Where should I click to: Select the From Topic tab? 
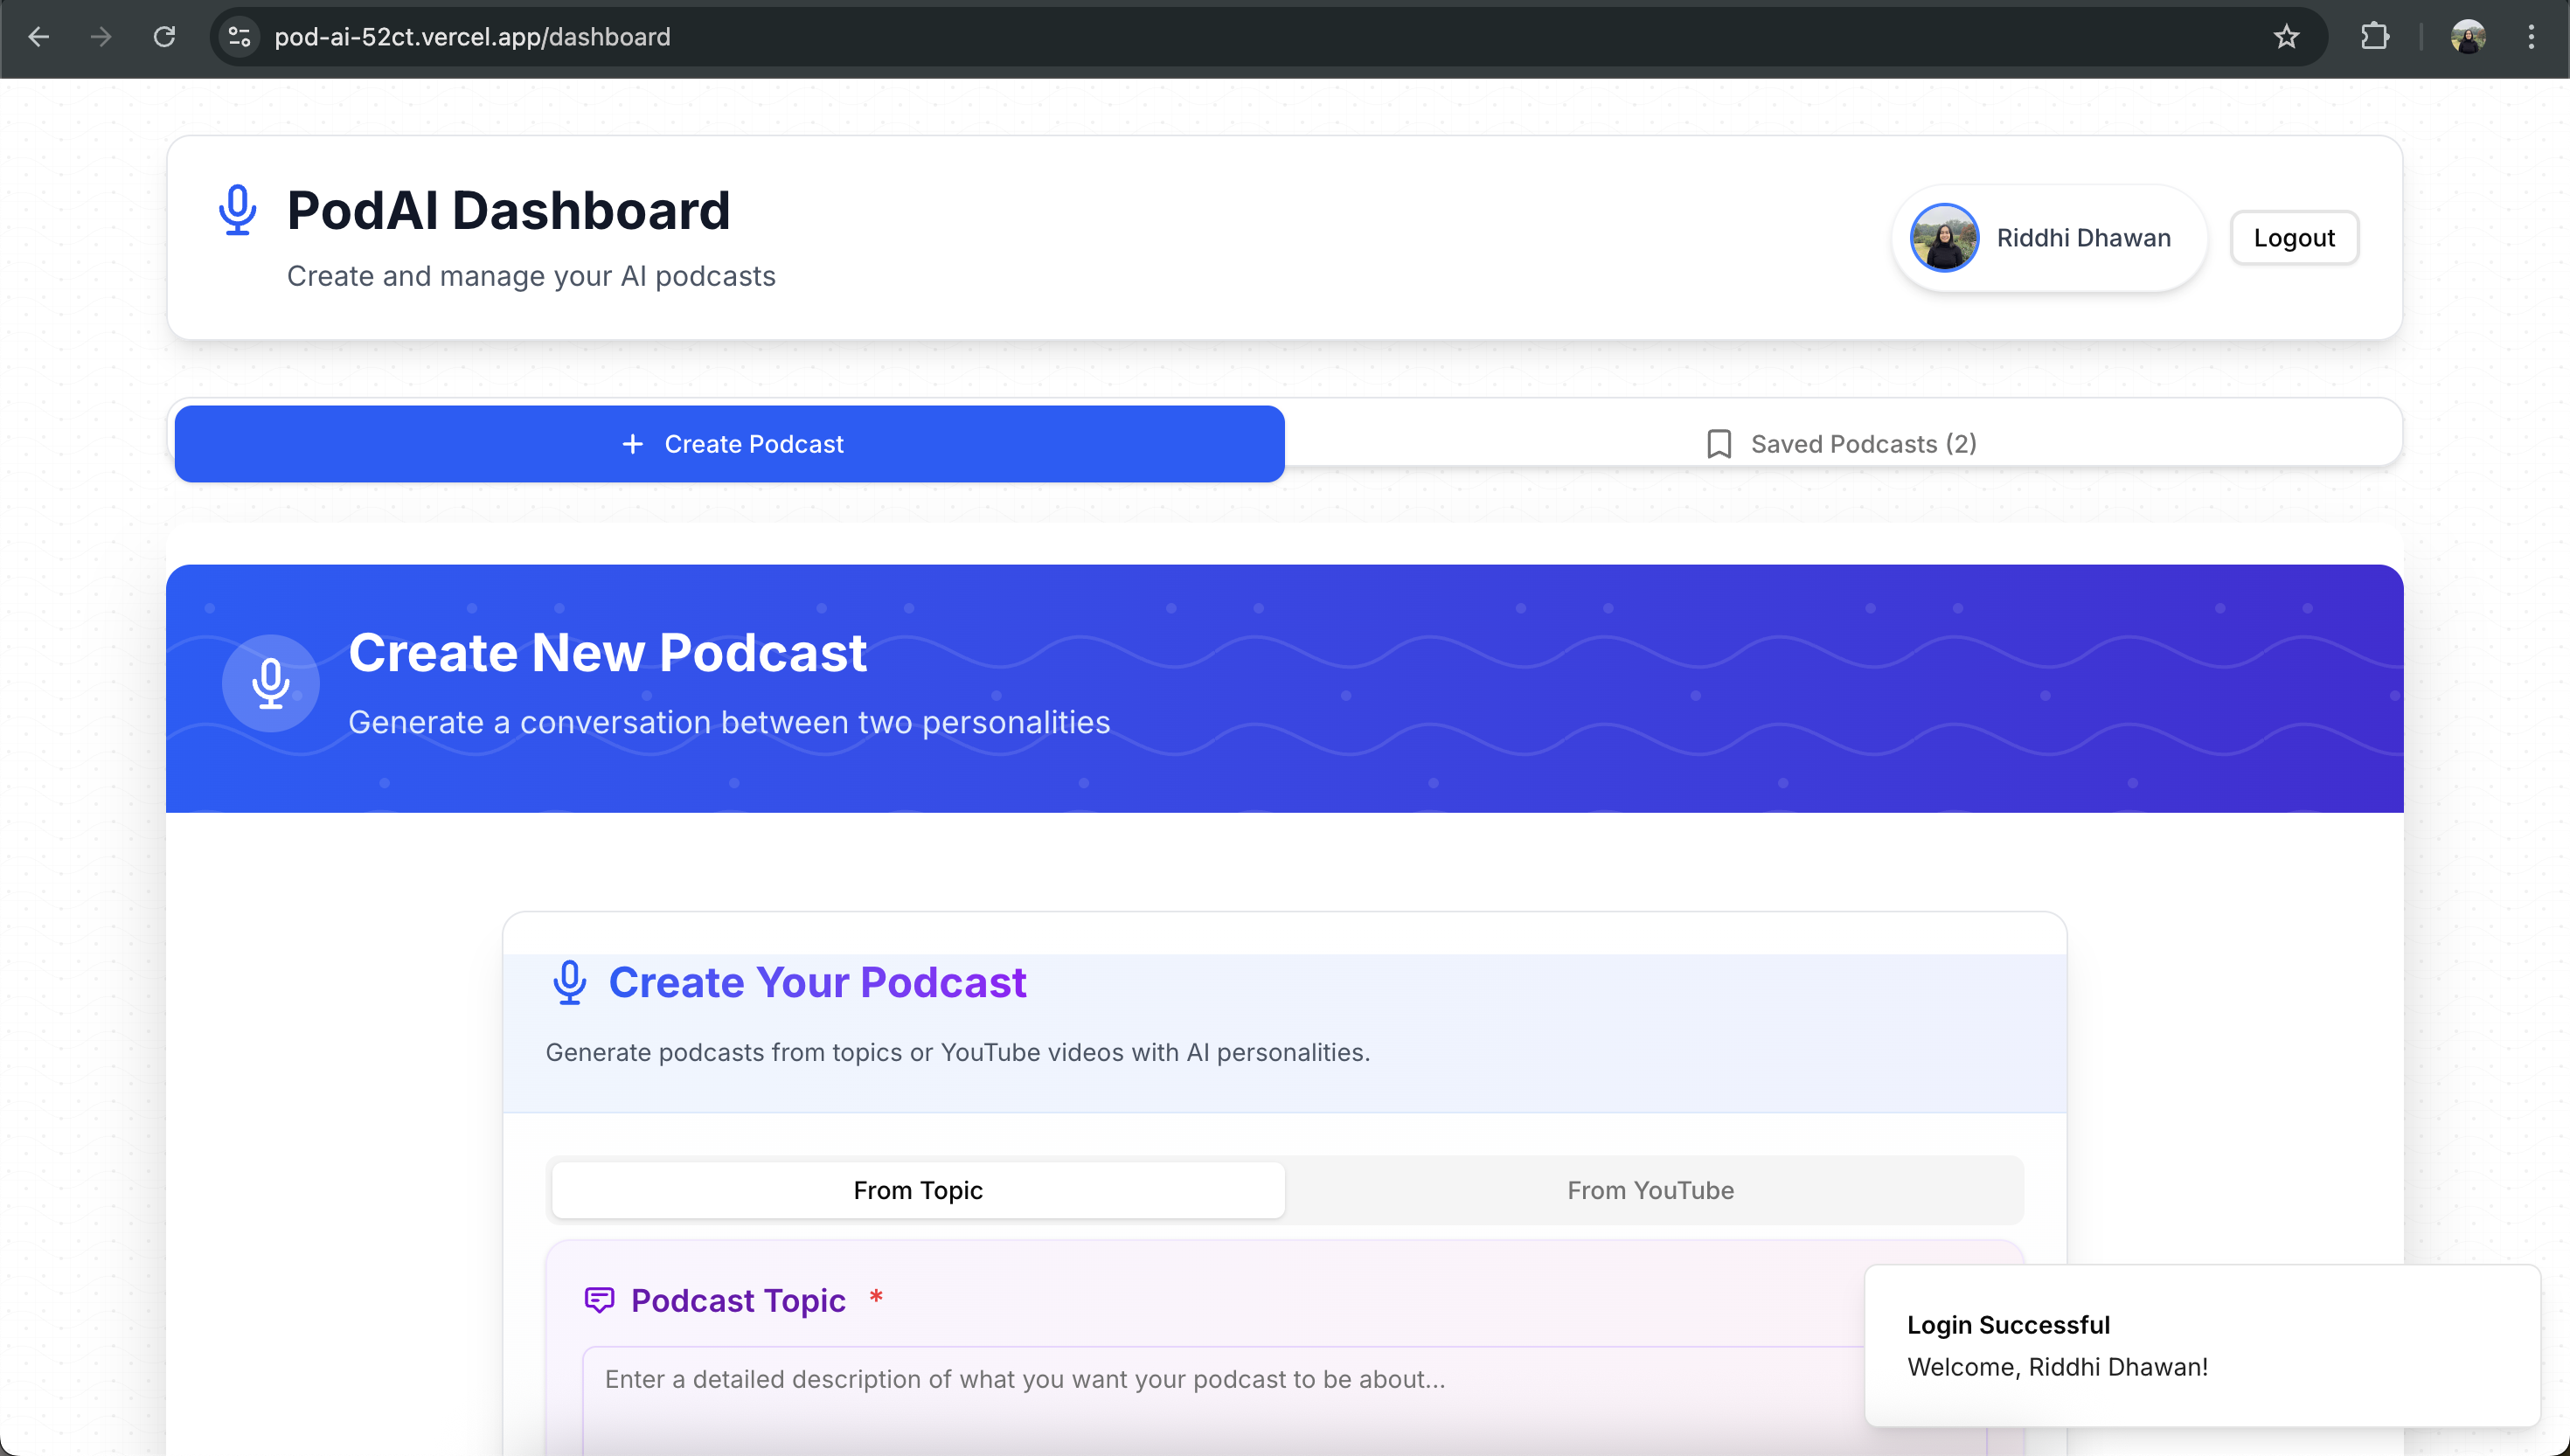coord(917,1190)
